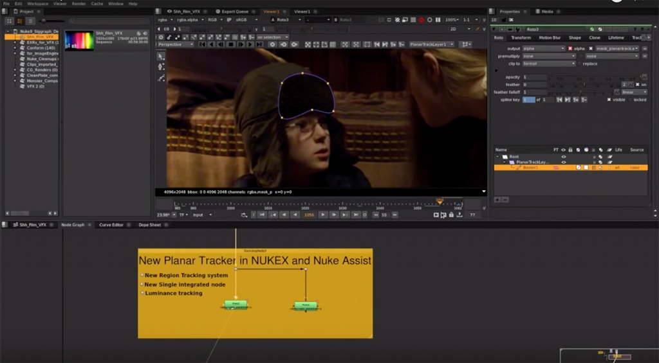This screenshot has height=363, width=659.
Task: Expand the Conform (140) bin in the project tree
Action: tap(15, 48)
